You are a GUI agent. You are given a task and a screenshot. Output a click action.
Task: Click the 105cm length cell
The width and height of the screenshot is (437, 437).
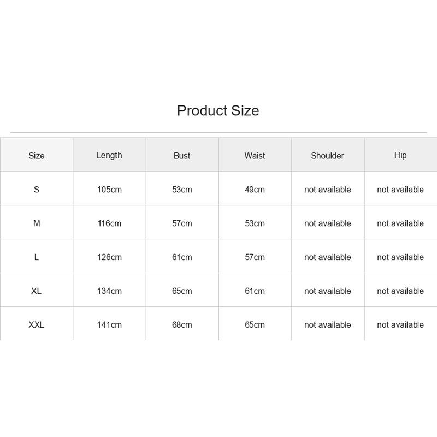click(x=109, y=190)
